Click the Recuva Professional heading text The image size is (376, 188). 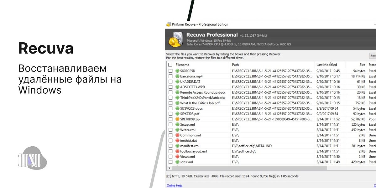212,35
